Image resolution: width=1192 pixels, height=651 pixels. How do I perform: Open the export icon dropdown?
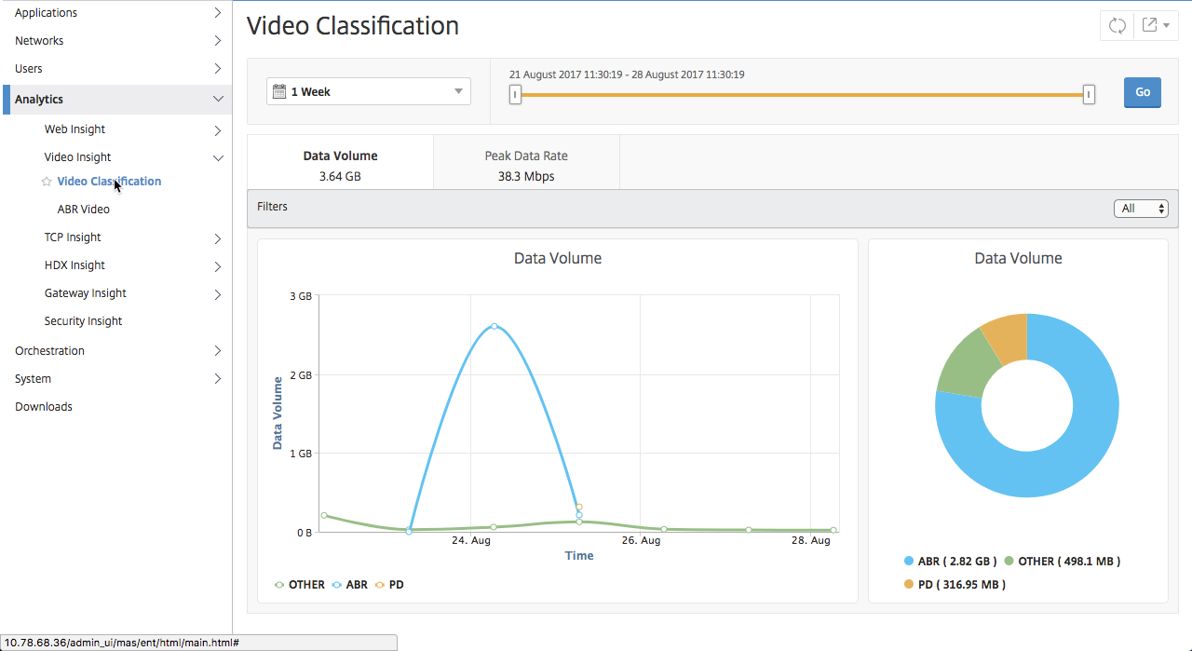[x=1156, y=26]
